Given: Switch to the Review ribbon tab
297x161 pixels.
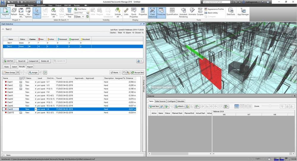Looking at the screenshot, I should [31, 5].
